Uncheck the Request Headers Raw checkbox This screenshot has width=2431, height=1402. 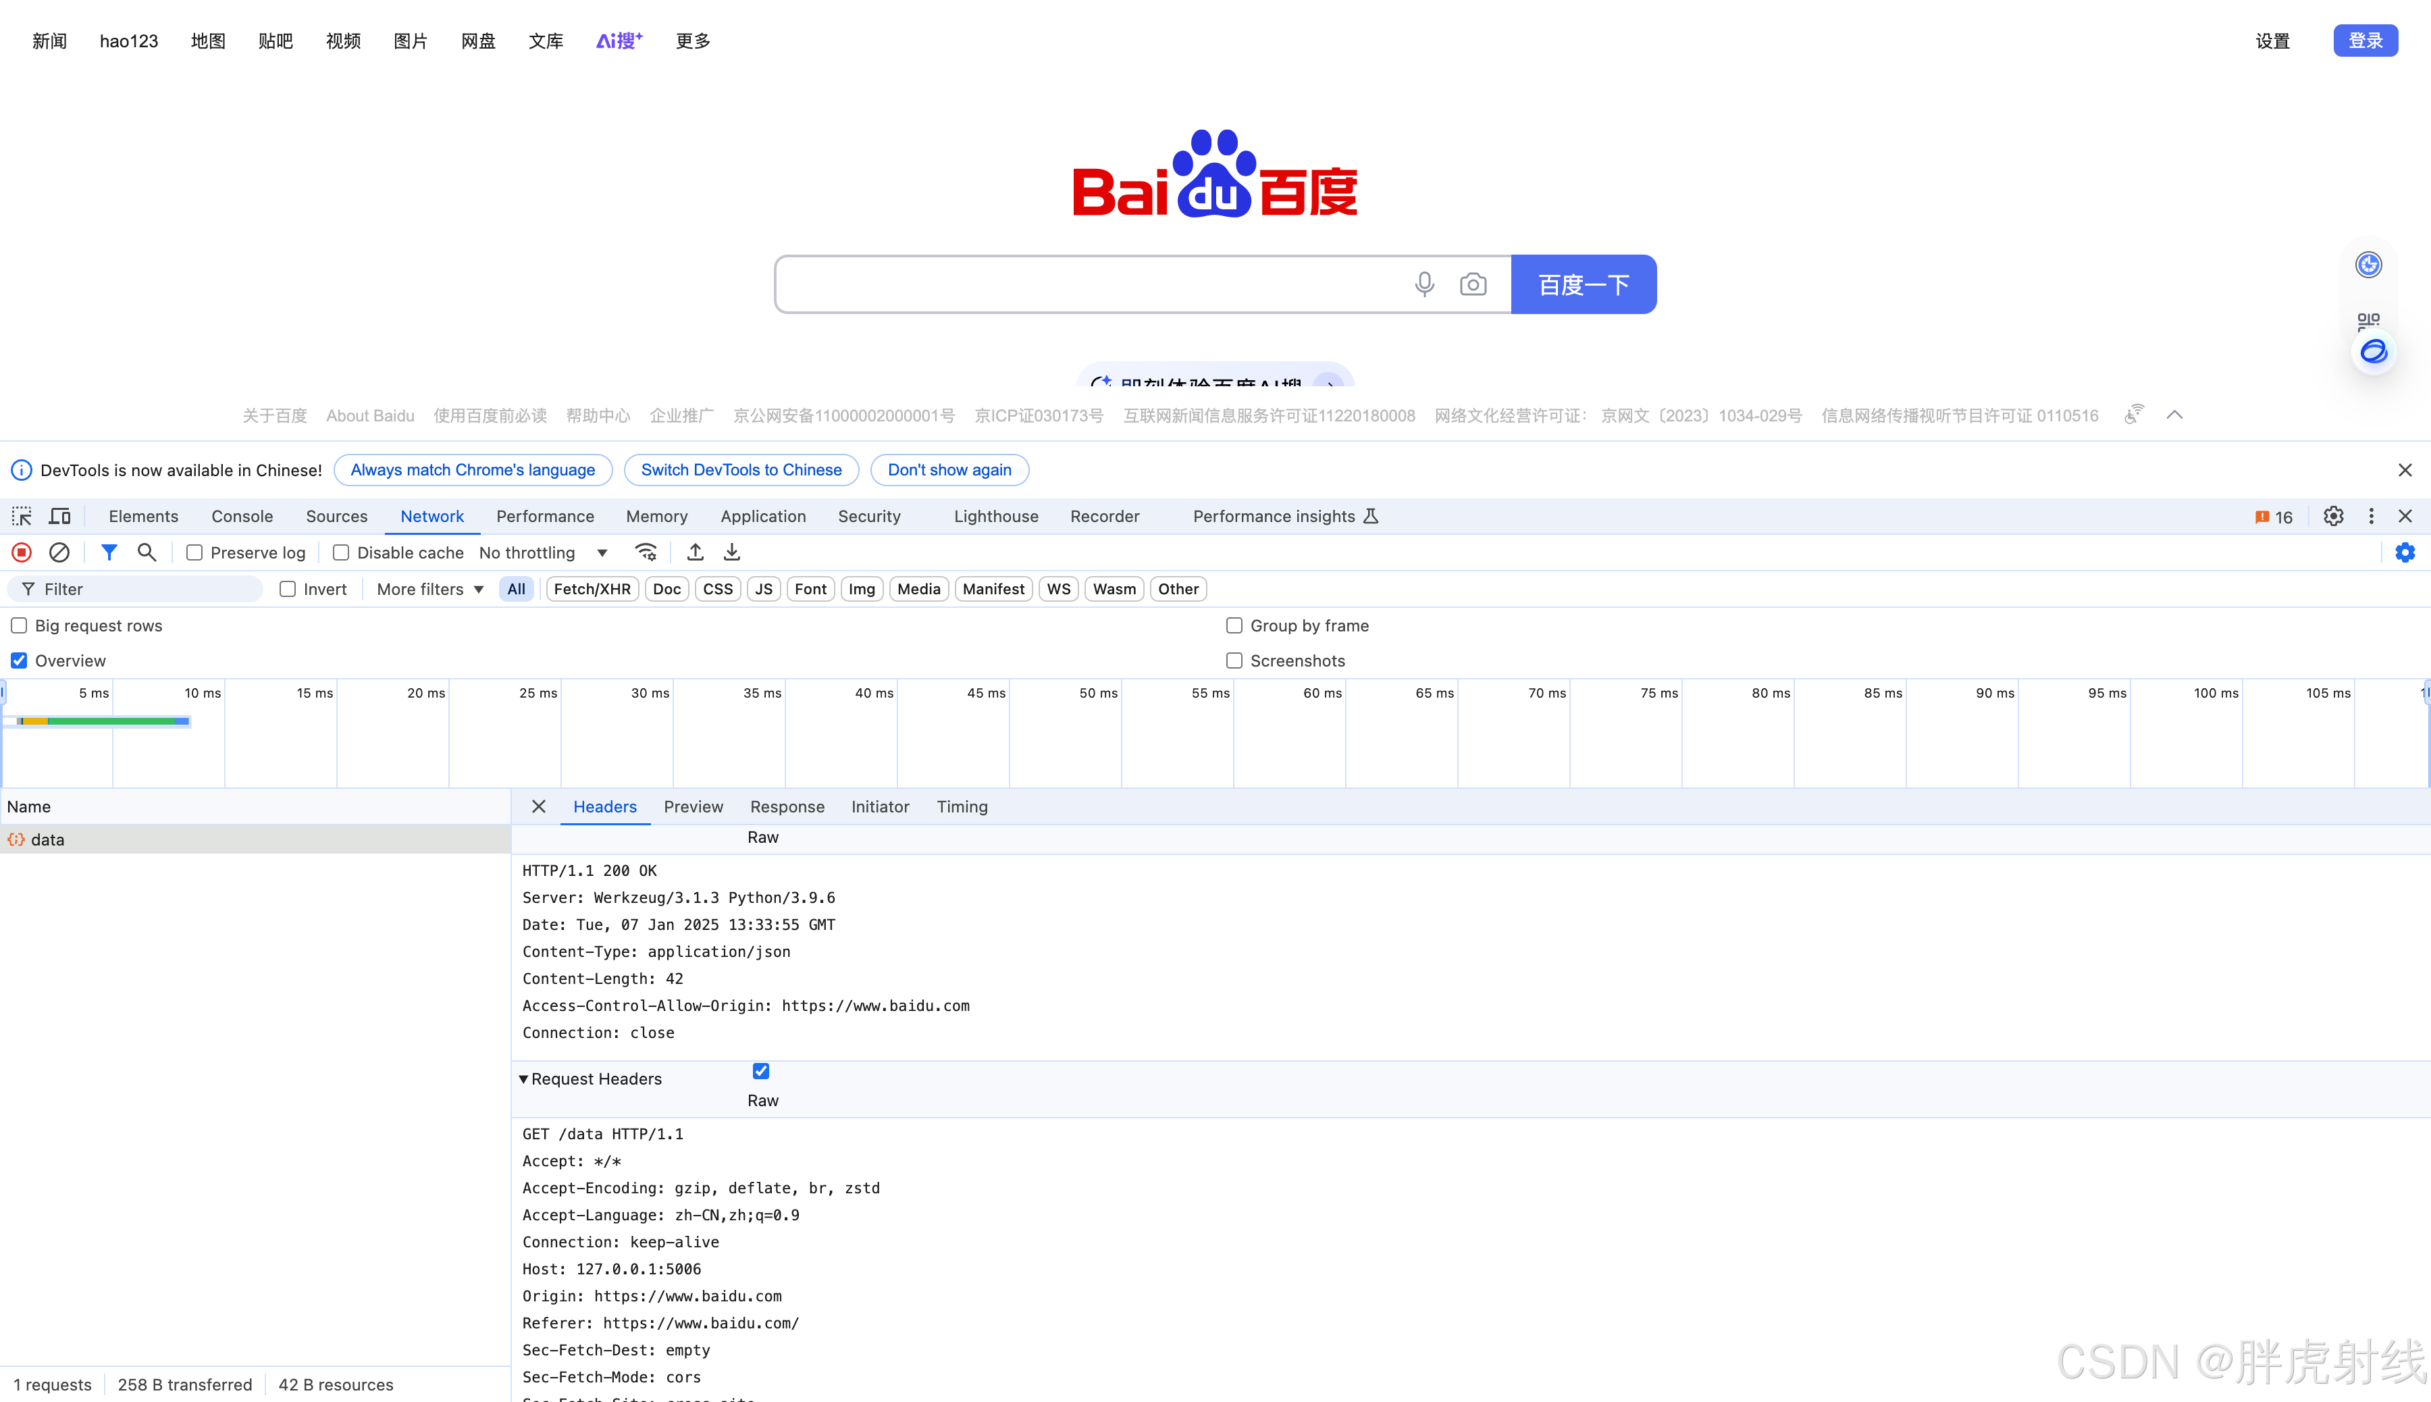click(x=760, y=1071)
